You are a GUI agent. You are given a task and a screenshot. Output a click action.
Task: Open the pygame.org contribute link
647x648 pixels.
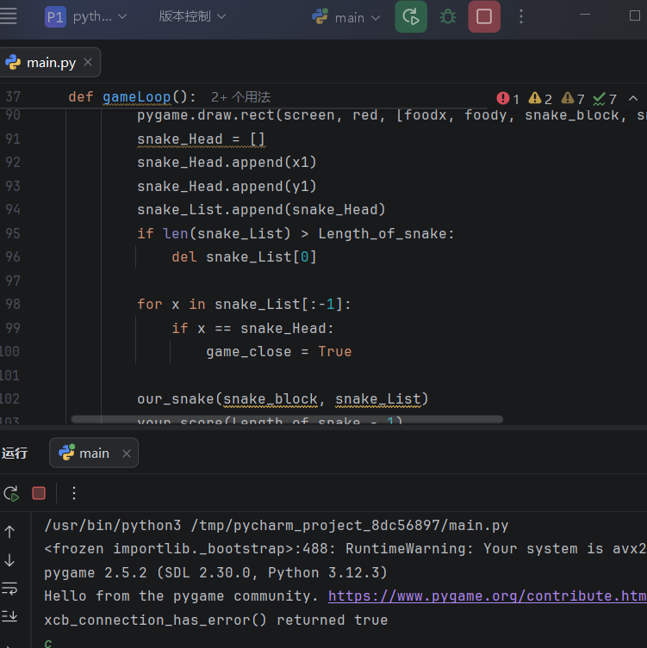coord(488,596)
